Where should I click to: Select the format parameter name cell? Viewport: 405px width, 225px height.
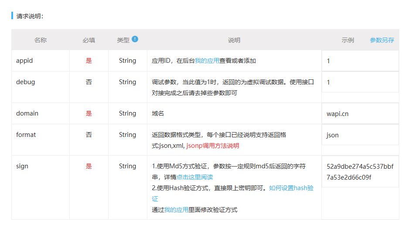41,140
